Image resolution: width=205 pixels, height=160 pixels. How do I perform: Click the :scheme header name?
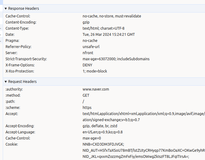pos(13,108)
